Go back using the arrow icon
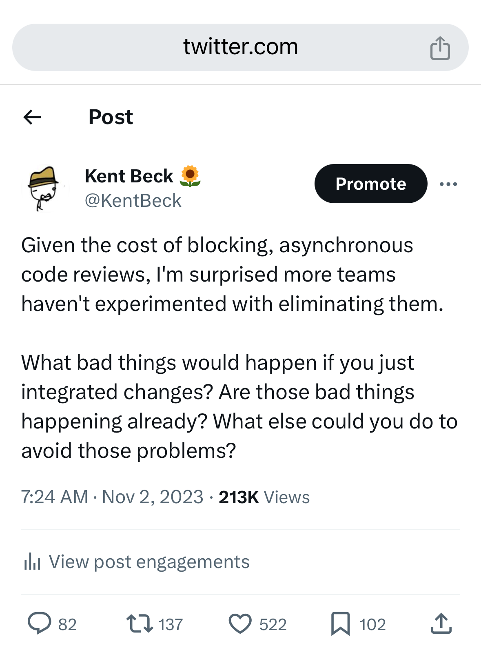Image resolution: width=481 pixels, height=648 pixels. (x=32, y=117)
